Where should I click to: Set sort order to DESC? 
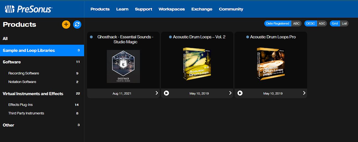point(310,23)
